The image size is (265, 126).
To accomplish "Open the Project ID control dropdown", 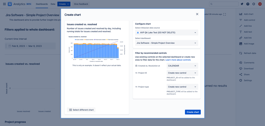I will (182, 73).
